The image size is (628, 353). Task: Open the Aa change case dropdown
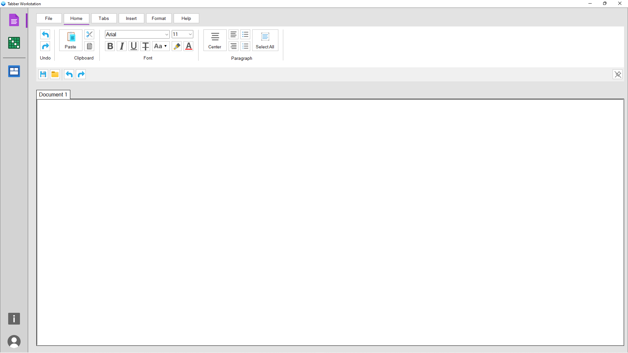coord(160,46)
